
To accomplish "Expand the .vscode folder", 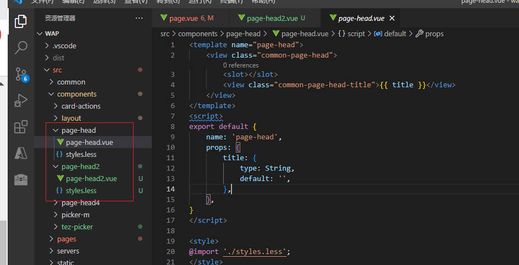I will pyautogui.click(x=64, y=46).
